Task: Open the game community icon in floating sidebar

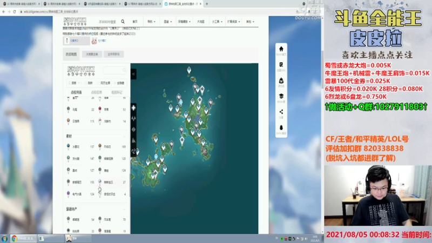Action: point(281,80)
